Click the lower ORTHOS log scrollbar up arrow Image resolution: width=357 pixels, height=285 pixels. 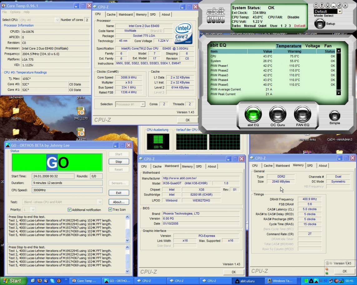pos(127,247)
